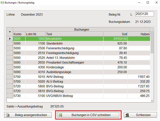The image size is (160, 121).
Task: Select the row selector of Anteil 13. Monatslohn
Action: [10, 58]
